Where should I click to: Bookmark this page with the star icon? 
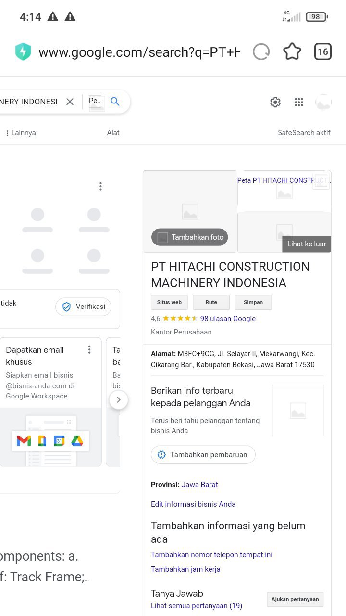[292, 51]
